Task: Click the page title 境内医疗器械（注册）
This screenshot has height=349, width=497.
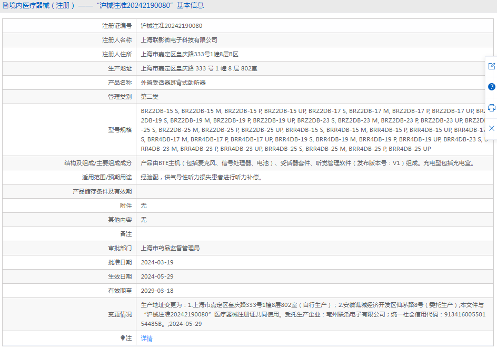Action: (42, 5)
